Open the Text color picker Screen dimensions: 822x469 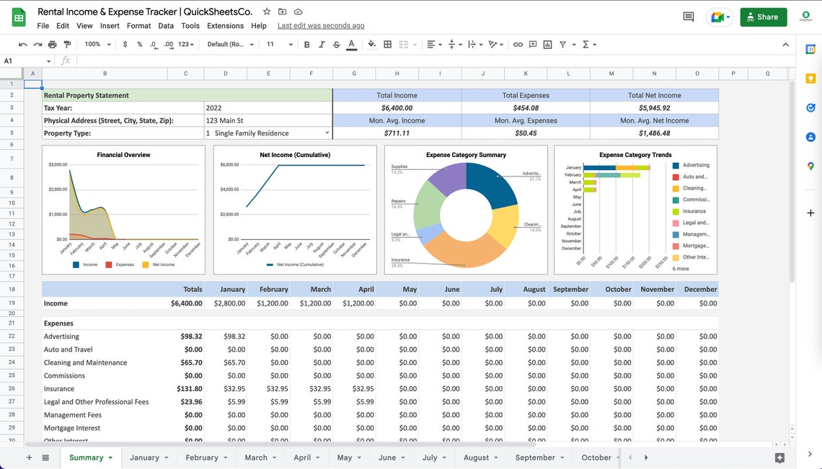(x=351, y=44)
